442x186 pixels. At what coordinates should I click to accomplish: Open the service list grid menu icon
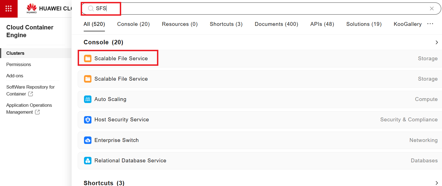click(9, 9)
